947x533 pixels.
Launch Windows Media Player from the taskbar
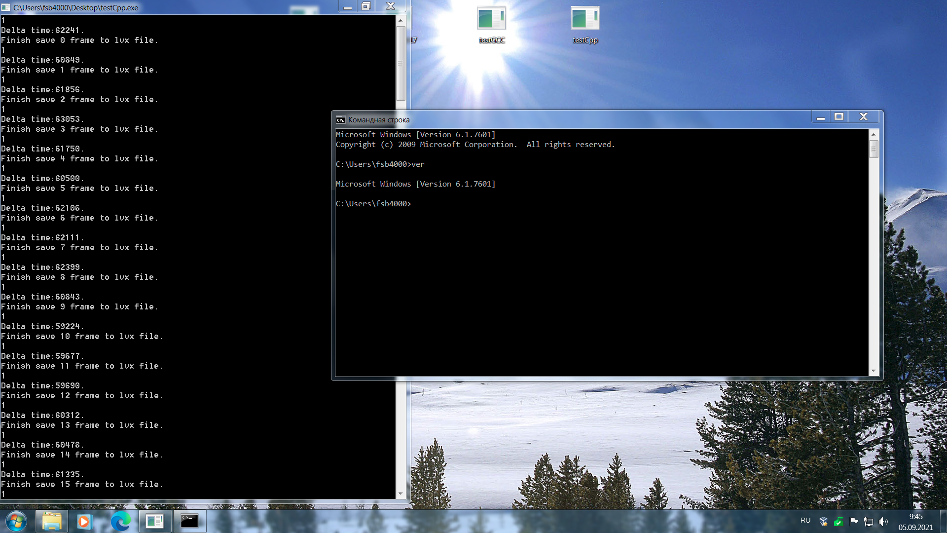click(x=84, y=521)
